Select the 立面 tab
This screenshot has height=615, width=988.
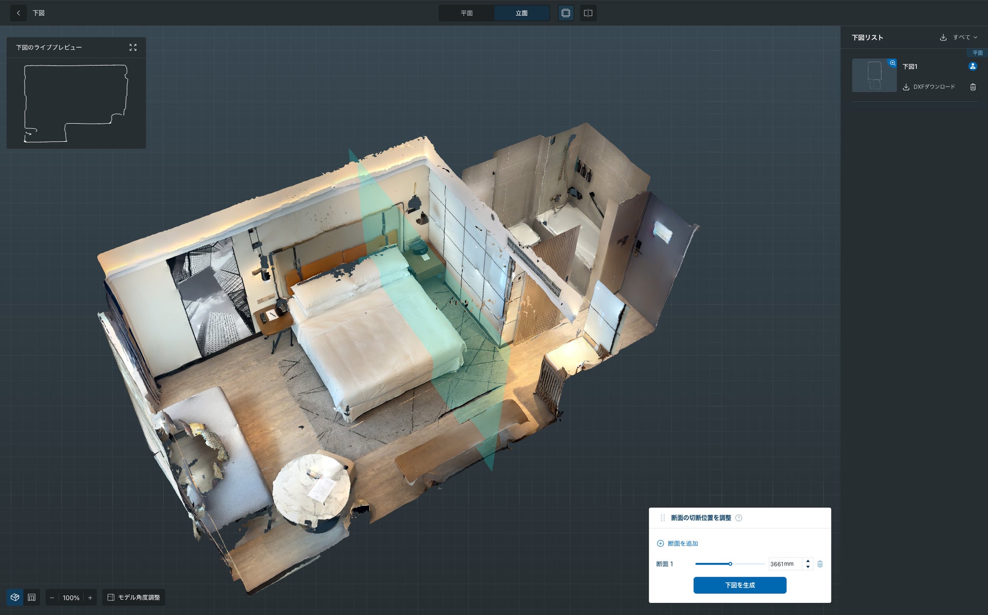point(521,13)
